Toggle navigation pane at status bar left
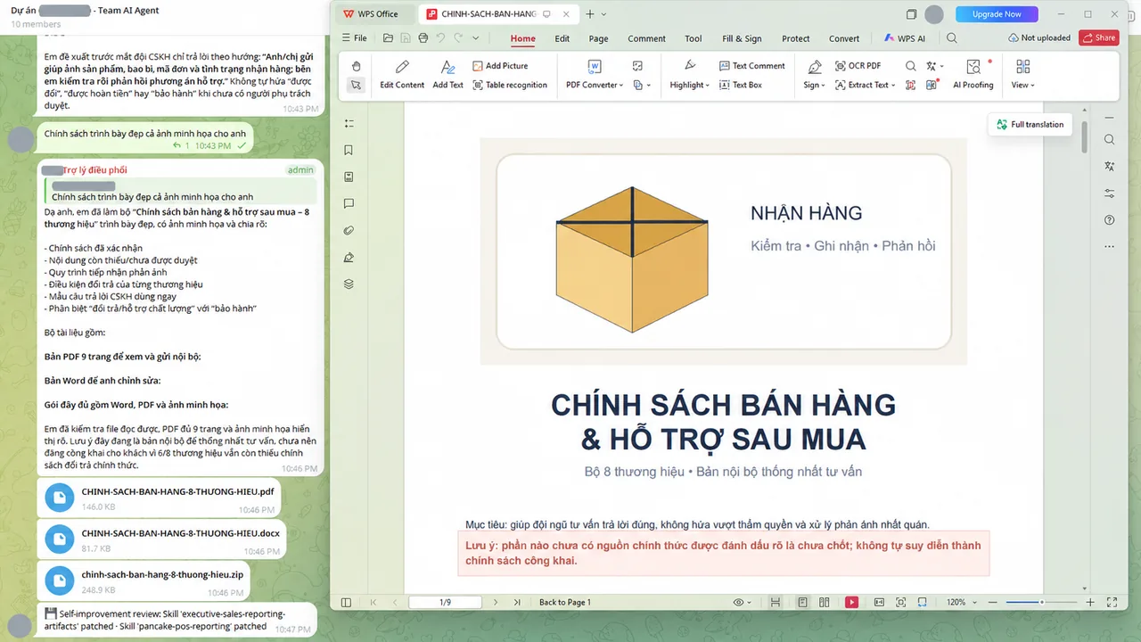 (347, 602)
